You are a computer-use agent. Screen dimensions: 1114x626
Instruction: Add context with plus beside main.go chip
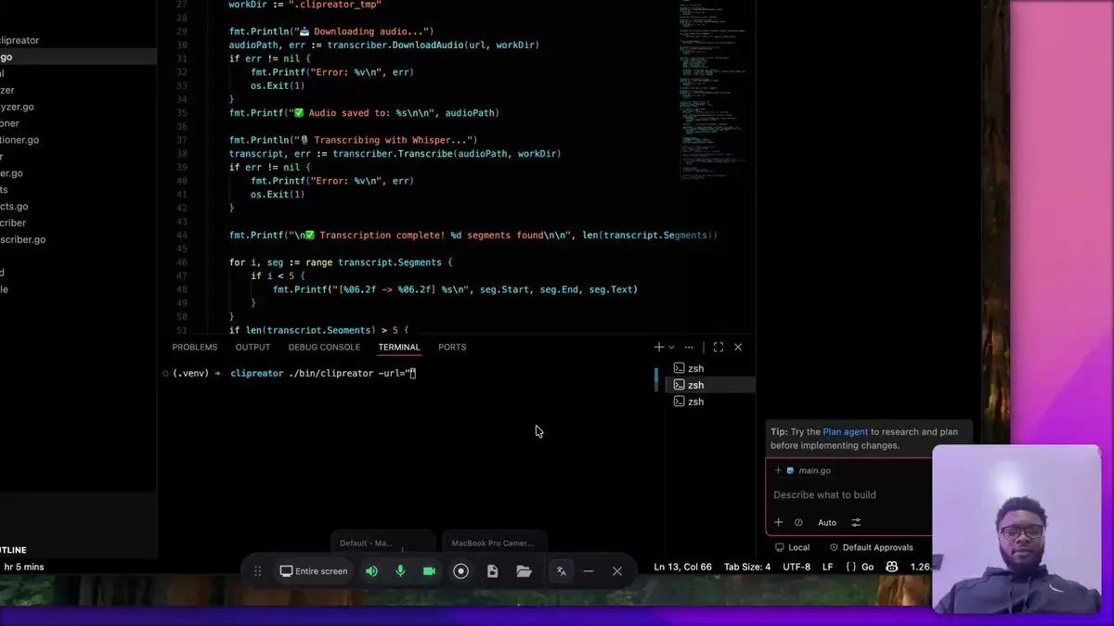(x=778, y=470)
